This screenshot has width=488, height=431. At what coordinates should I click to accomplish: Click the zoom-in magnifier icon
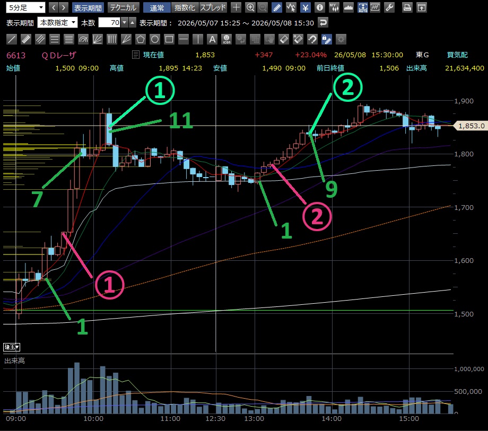click(250, 7)
